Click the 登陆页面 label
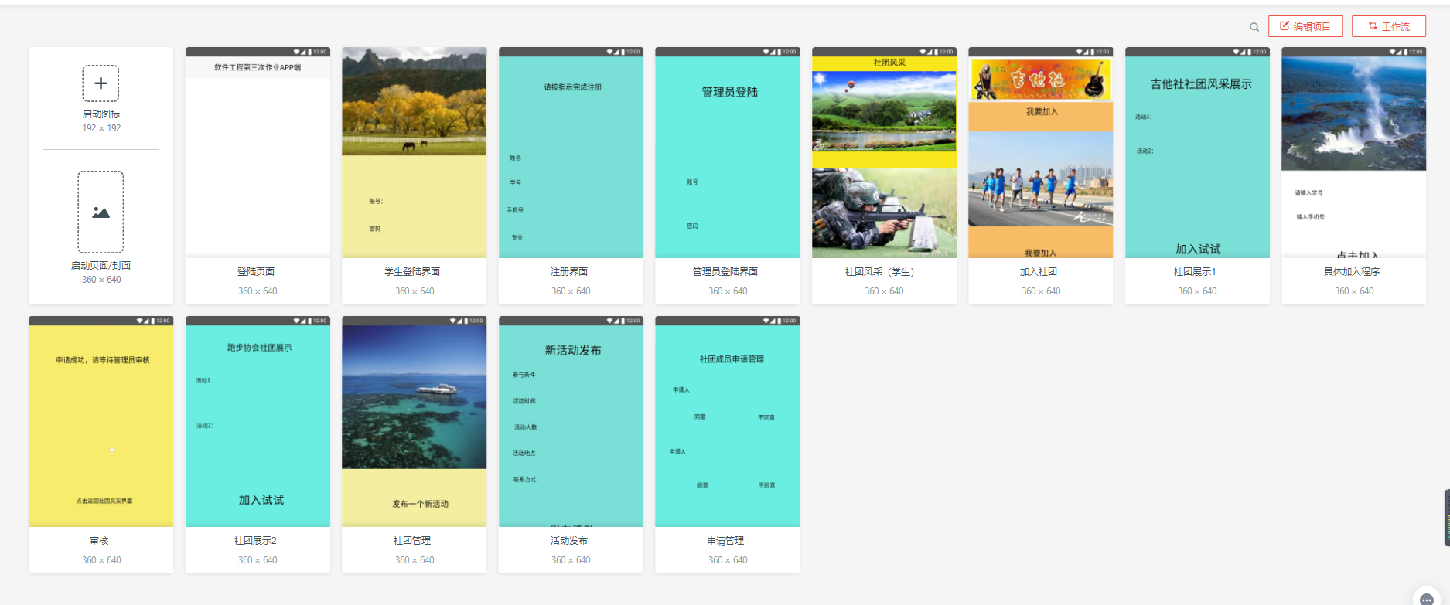1450x605 pixels. coord(256,272)
